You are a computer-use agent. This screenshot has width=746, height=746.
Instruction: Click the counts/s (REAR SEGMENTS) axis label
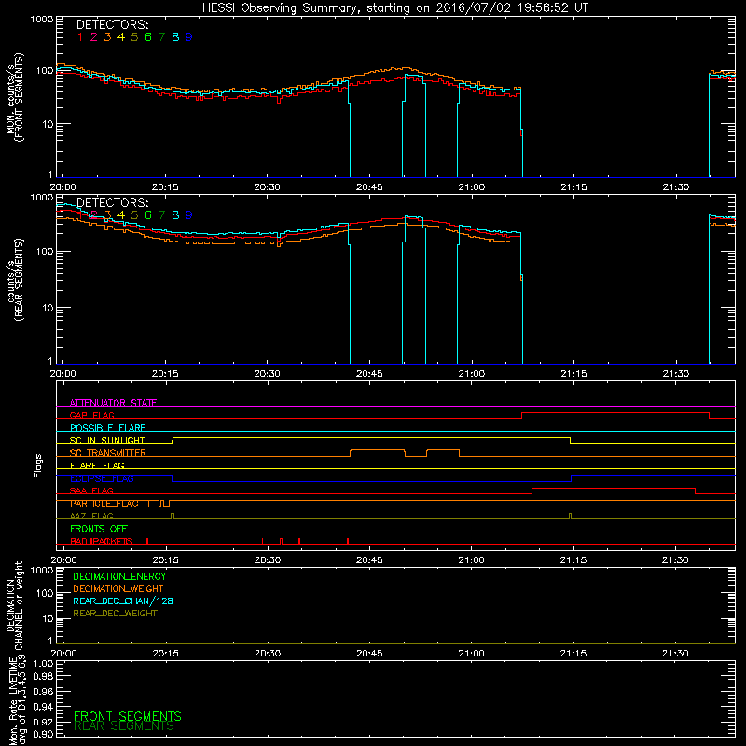pyautogui.click(x=14, y=280)
